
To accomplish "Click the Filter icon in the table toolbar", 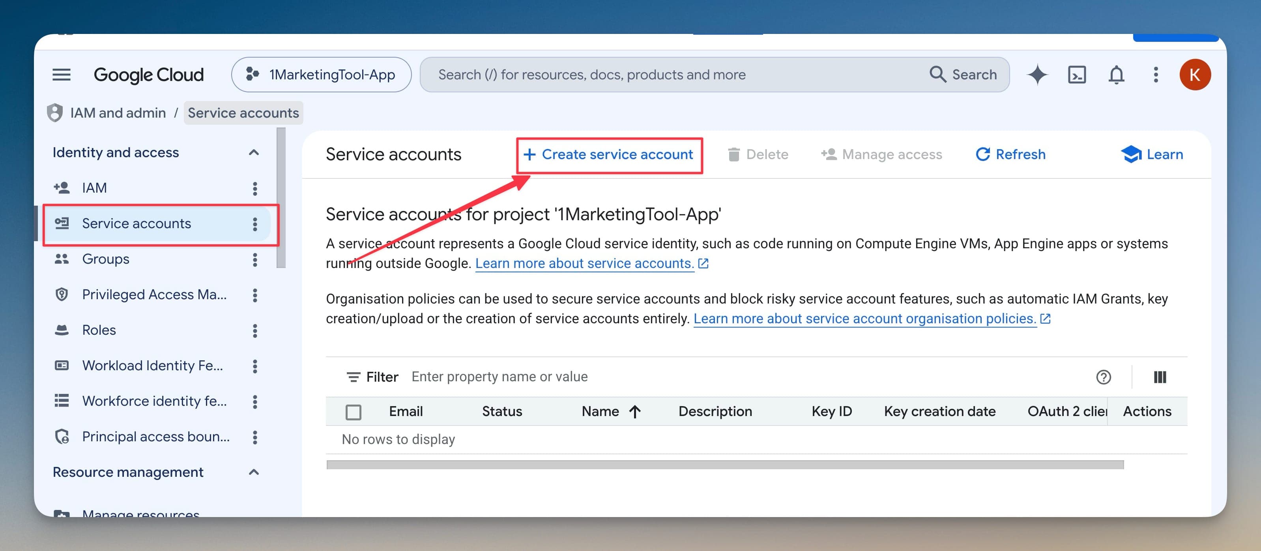I will tap(353, 377).
